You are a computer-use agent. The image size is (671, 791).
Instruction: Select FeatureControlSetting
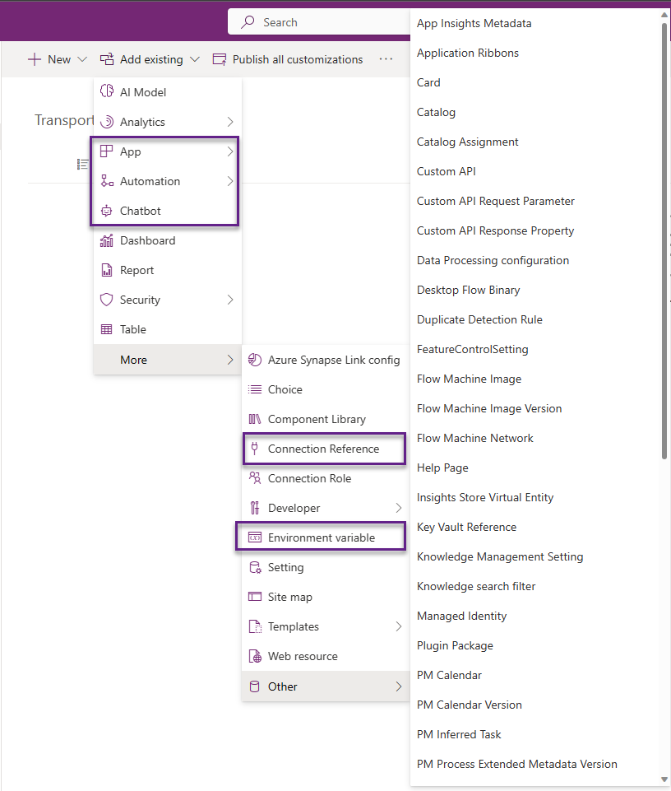535,349
